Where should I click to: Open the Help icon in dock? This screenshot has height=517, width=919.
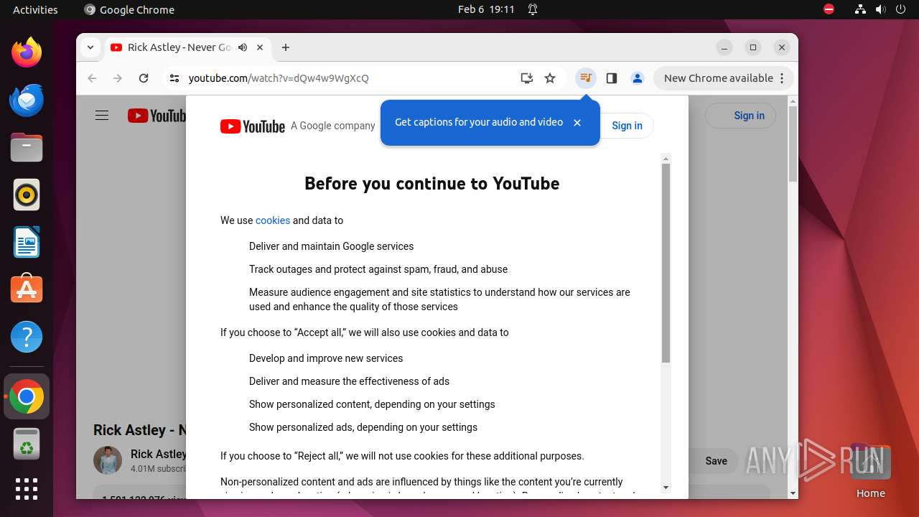[27, 337]
